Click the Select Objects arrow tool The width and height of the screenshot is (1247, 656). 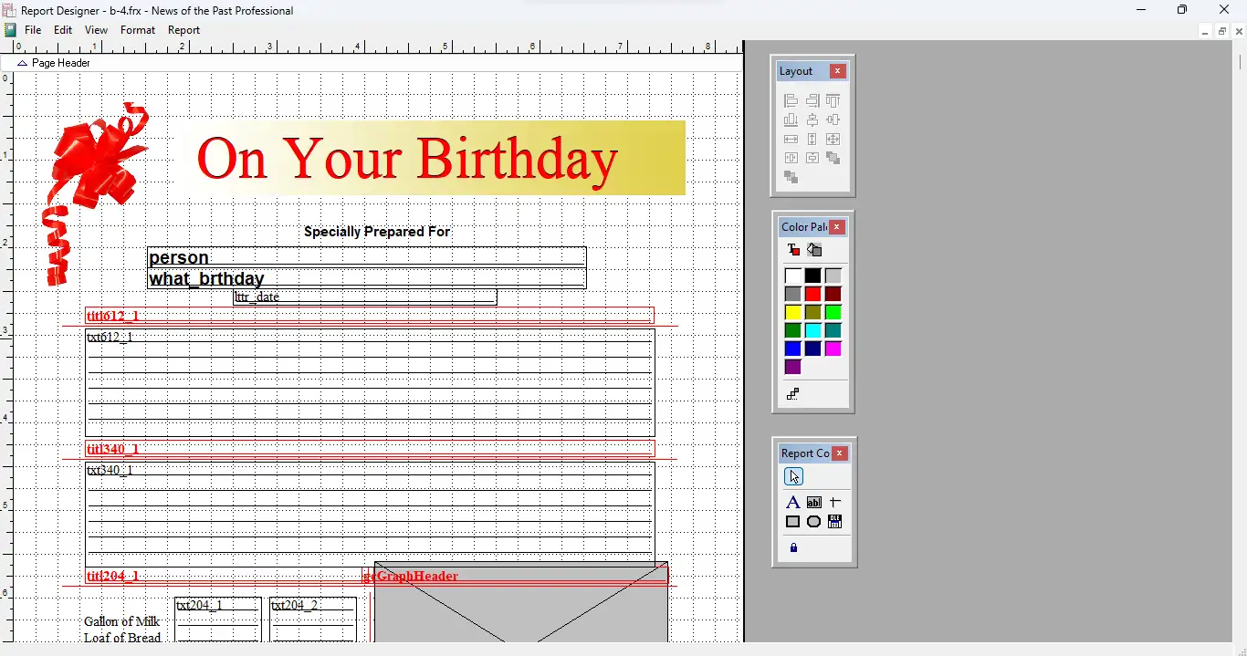coord(793,477)
